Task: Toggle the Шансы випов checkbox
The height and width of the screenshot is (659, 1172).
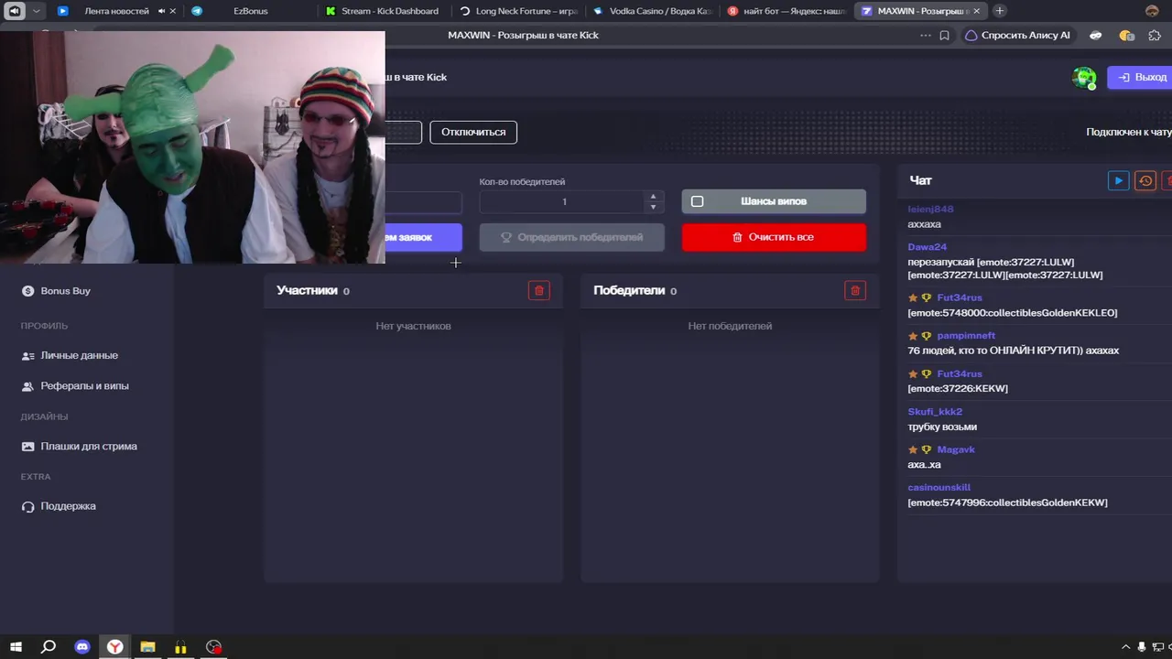Action: tap(697, 201)
